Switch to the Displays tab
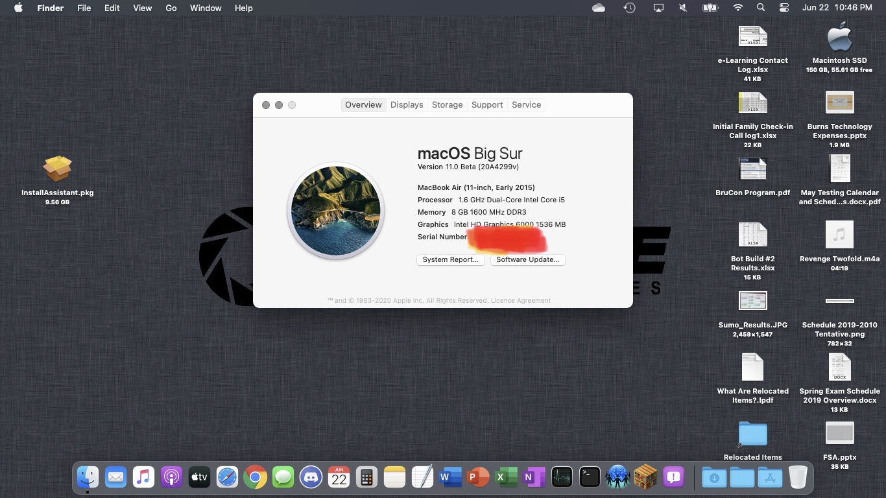The image size is (886, 498). coord(407,104)
